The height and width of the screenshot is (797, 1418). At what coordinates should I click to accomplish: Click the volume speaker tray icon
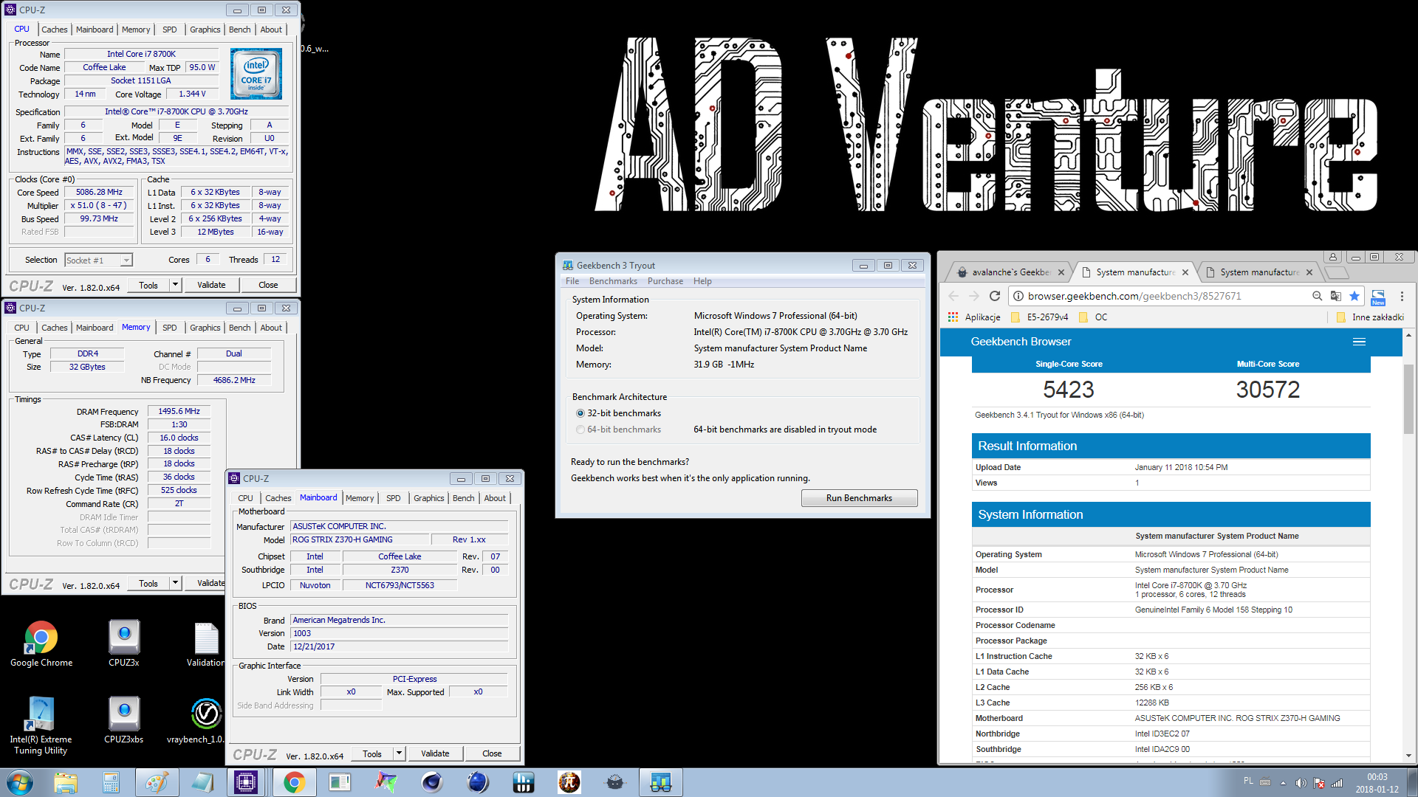coord(1301,783)
